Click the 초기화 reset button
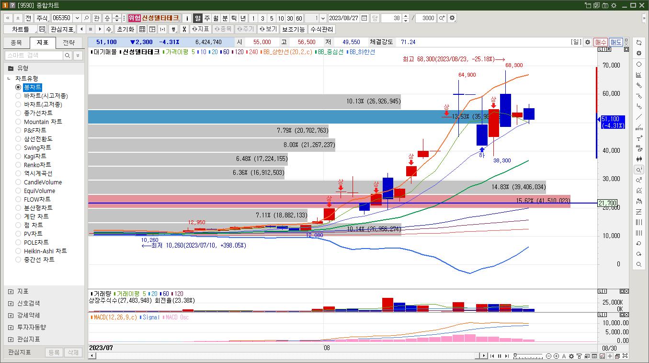Image resolution: width=649 pixels, height=363 pixels. (x=126, y=29)
